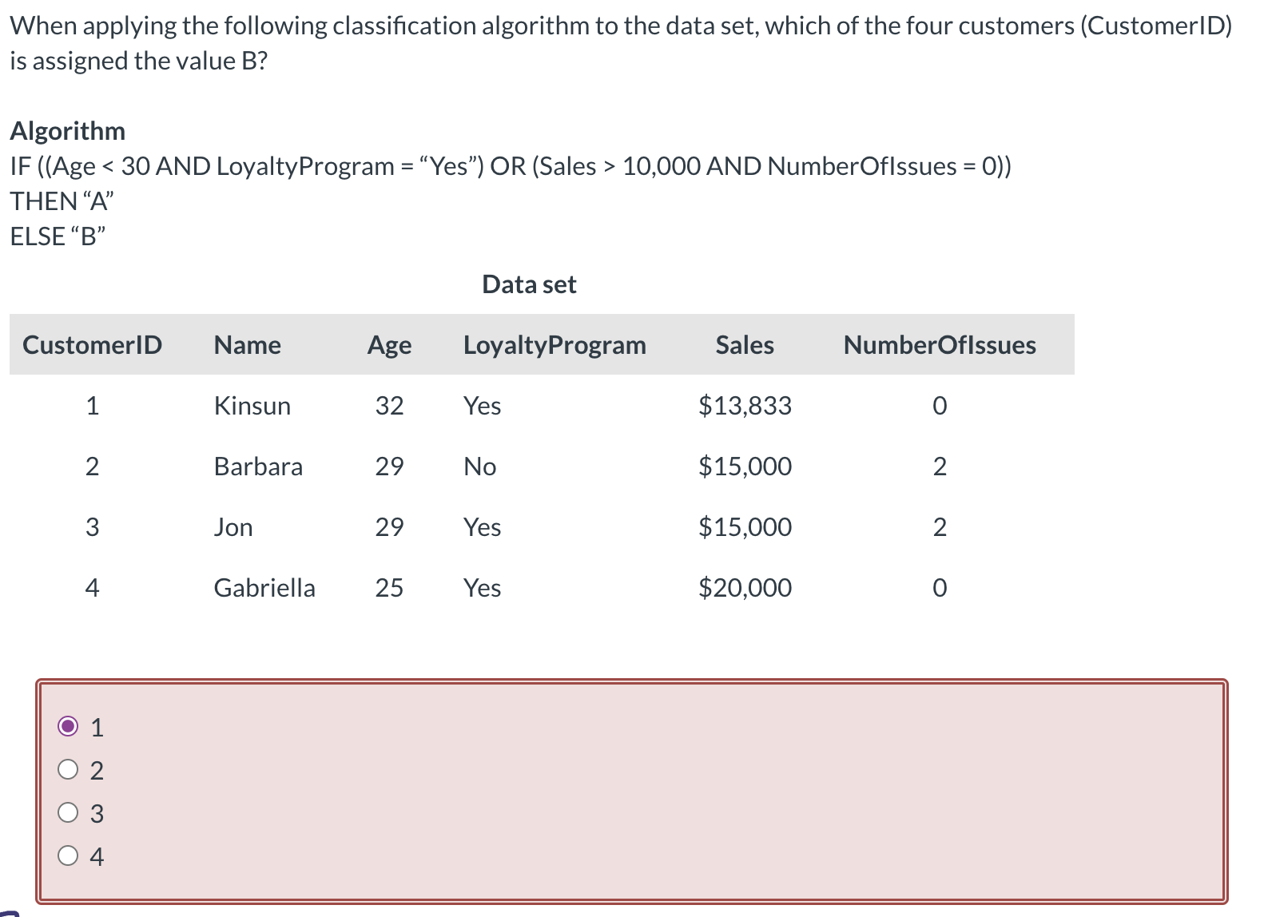Click the NumberOfIssues column header

(x=939, y=344)
